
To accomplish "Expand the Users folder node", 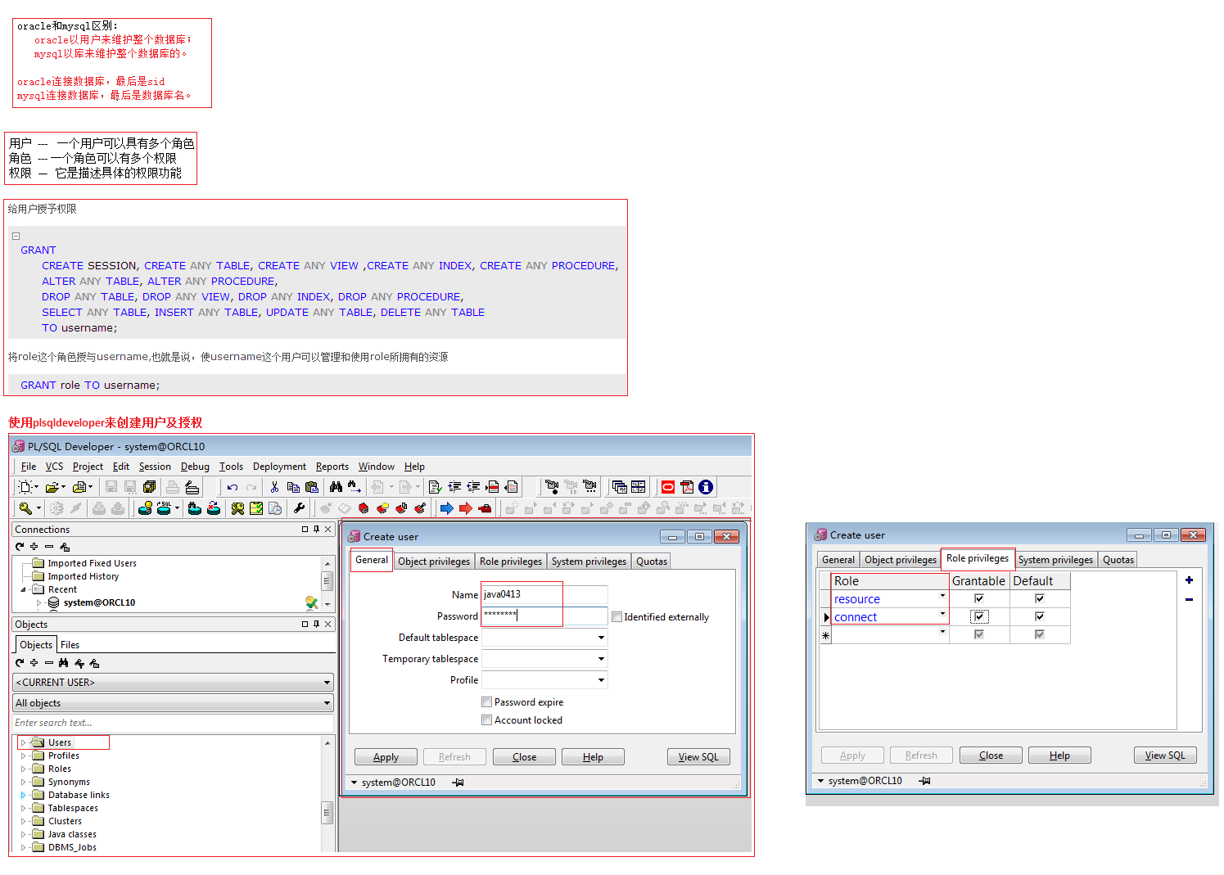I will click(x=23, y=743).
